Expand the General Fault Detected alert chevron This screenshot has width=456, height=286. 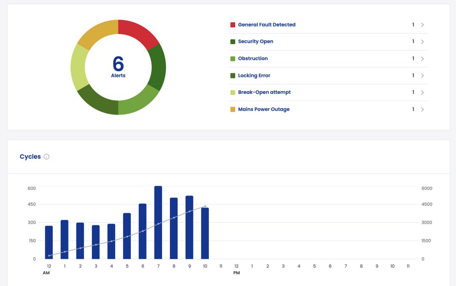pos(422,24)
